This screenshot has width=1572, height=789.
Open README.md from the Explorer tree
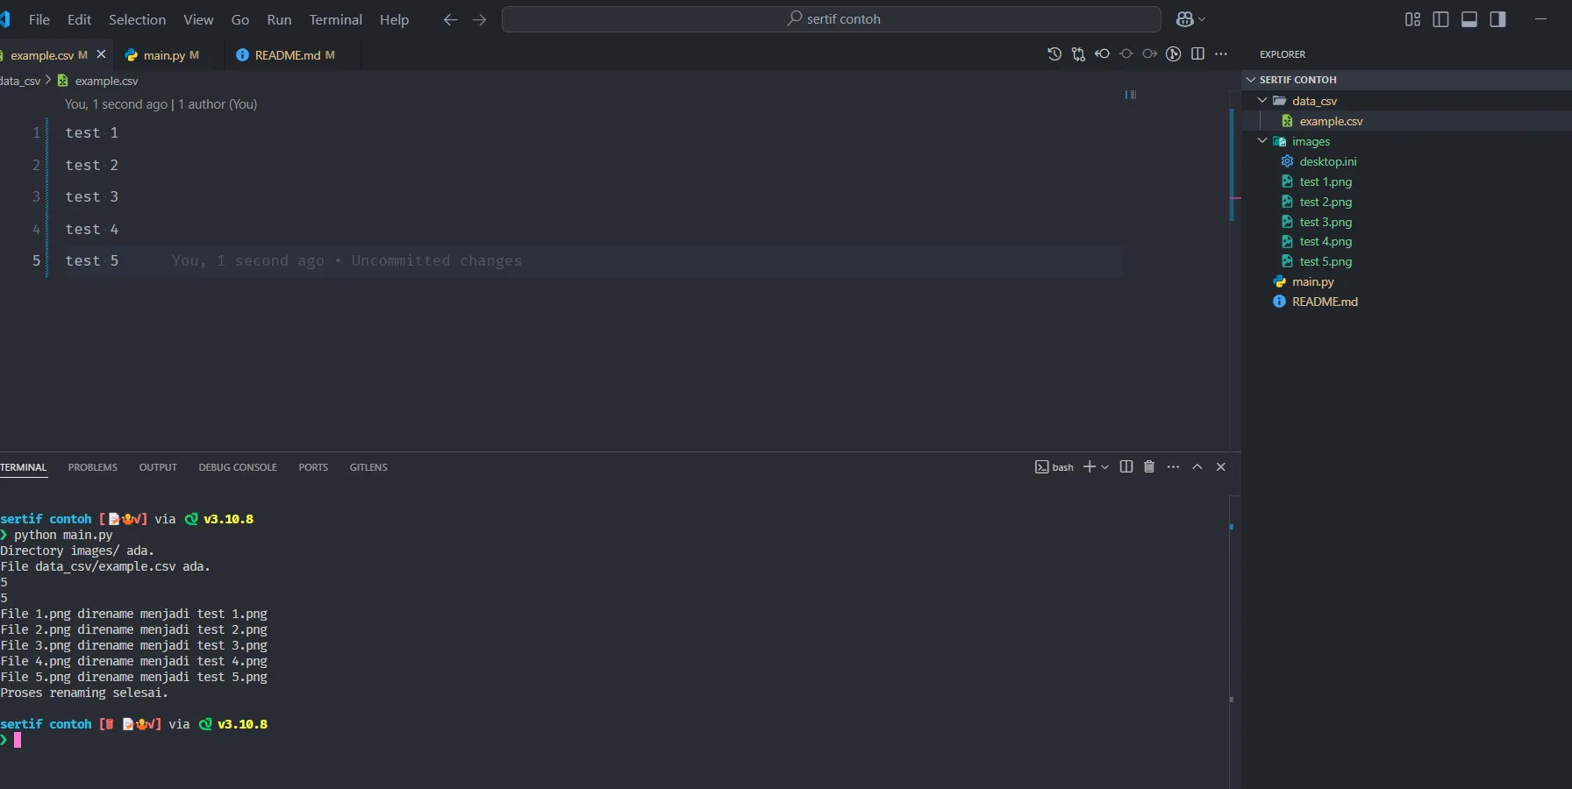(1325, 302)
